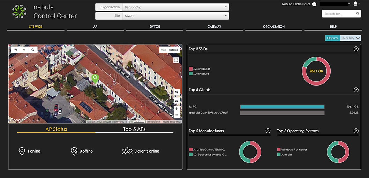Open the AP menu
The height and width of the screenshot is (178, 369).
coord(95,27)
